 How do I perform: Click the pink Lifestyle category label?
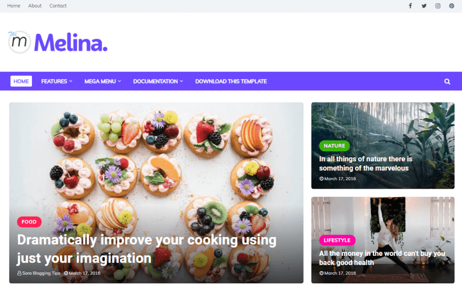[337, 240]
